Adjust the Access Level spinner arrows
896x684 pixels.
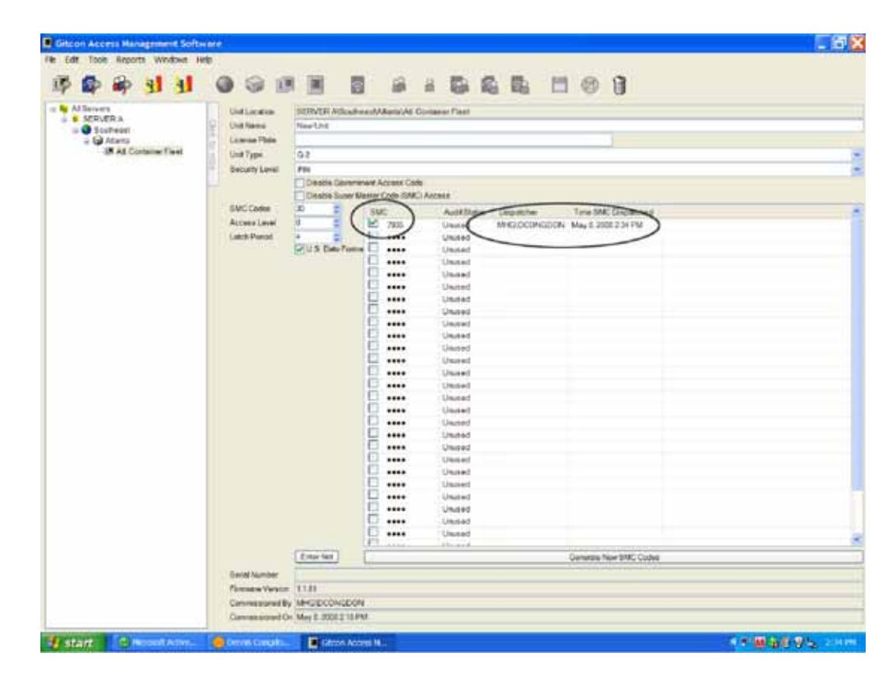(336, 223)
